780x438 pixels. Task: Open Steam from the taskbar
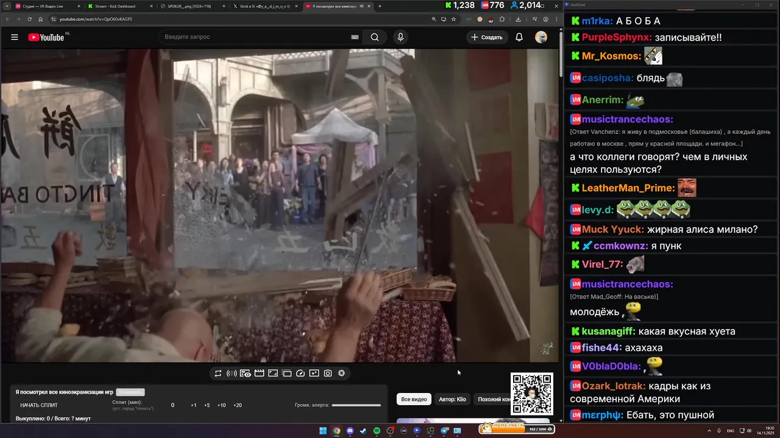(363, 431)
